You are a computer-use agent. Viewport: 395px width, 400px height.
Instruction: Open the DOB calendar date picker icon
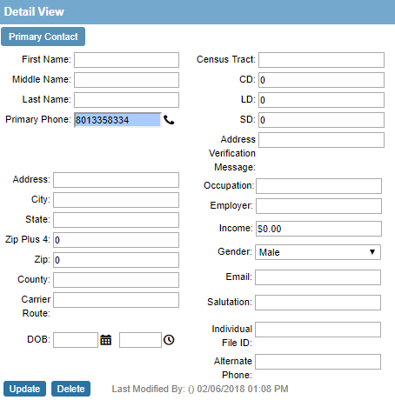coord(106,340)
